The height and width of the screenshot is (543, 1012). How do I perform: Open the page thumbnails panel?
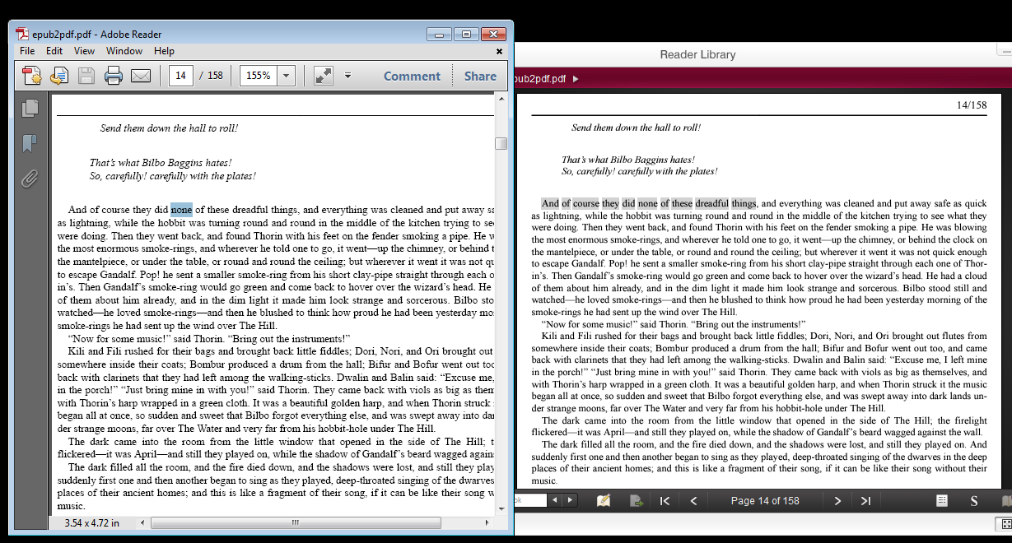tap(30, 108)
